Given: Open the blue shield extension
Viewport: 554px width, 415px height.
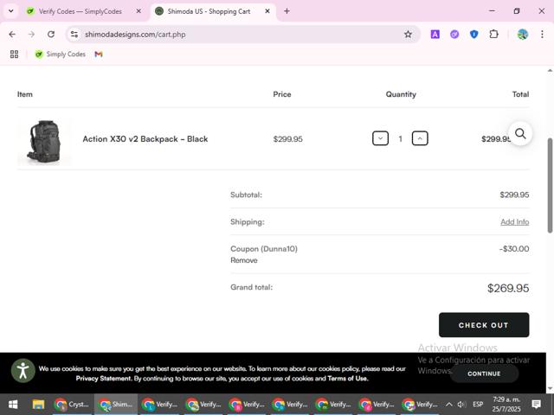Looking at the screenshot, I should [x=473, y=35].
